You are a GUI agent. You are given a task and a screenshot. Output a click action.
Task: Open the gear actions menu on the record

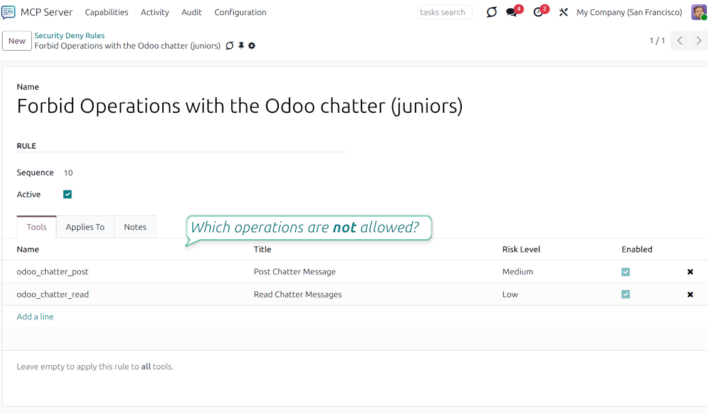click(x=252, y=46)
